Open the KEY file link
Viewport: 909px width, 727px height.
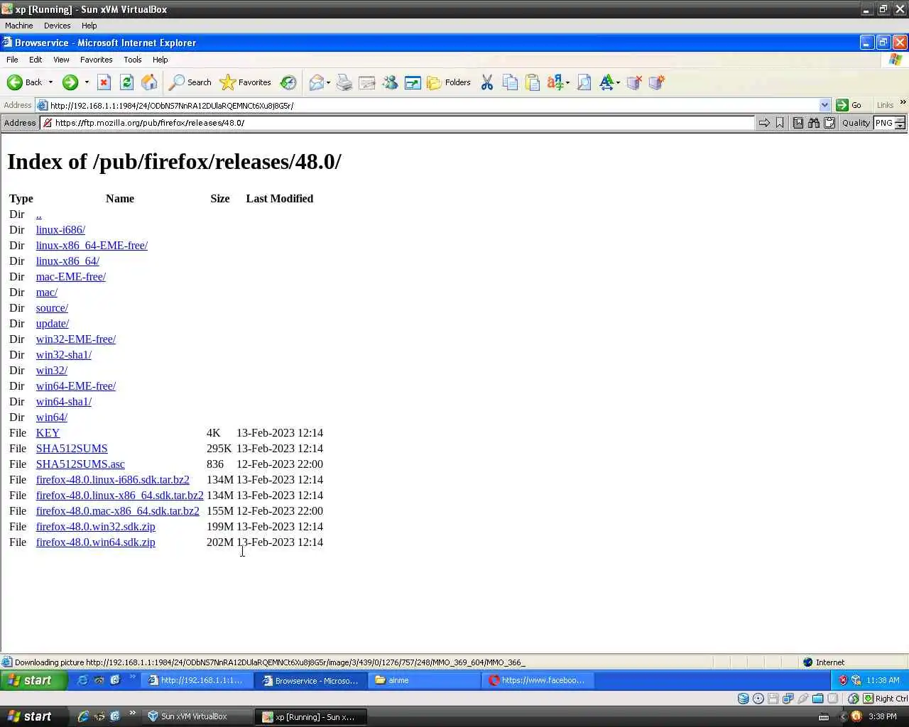tap(48, 433)
